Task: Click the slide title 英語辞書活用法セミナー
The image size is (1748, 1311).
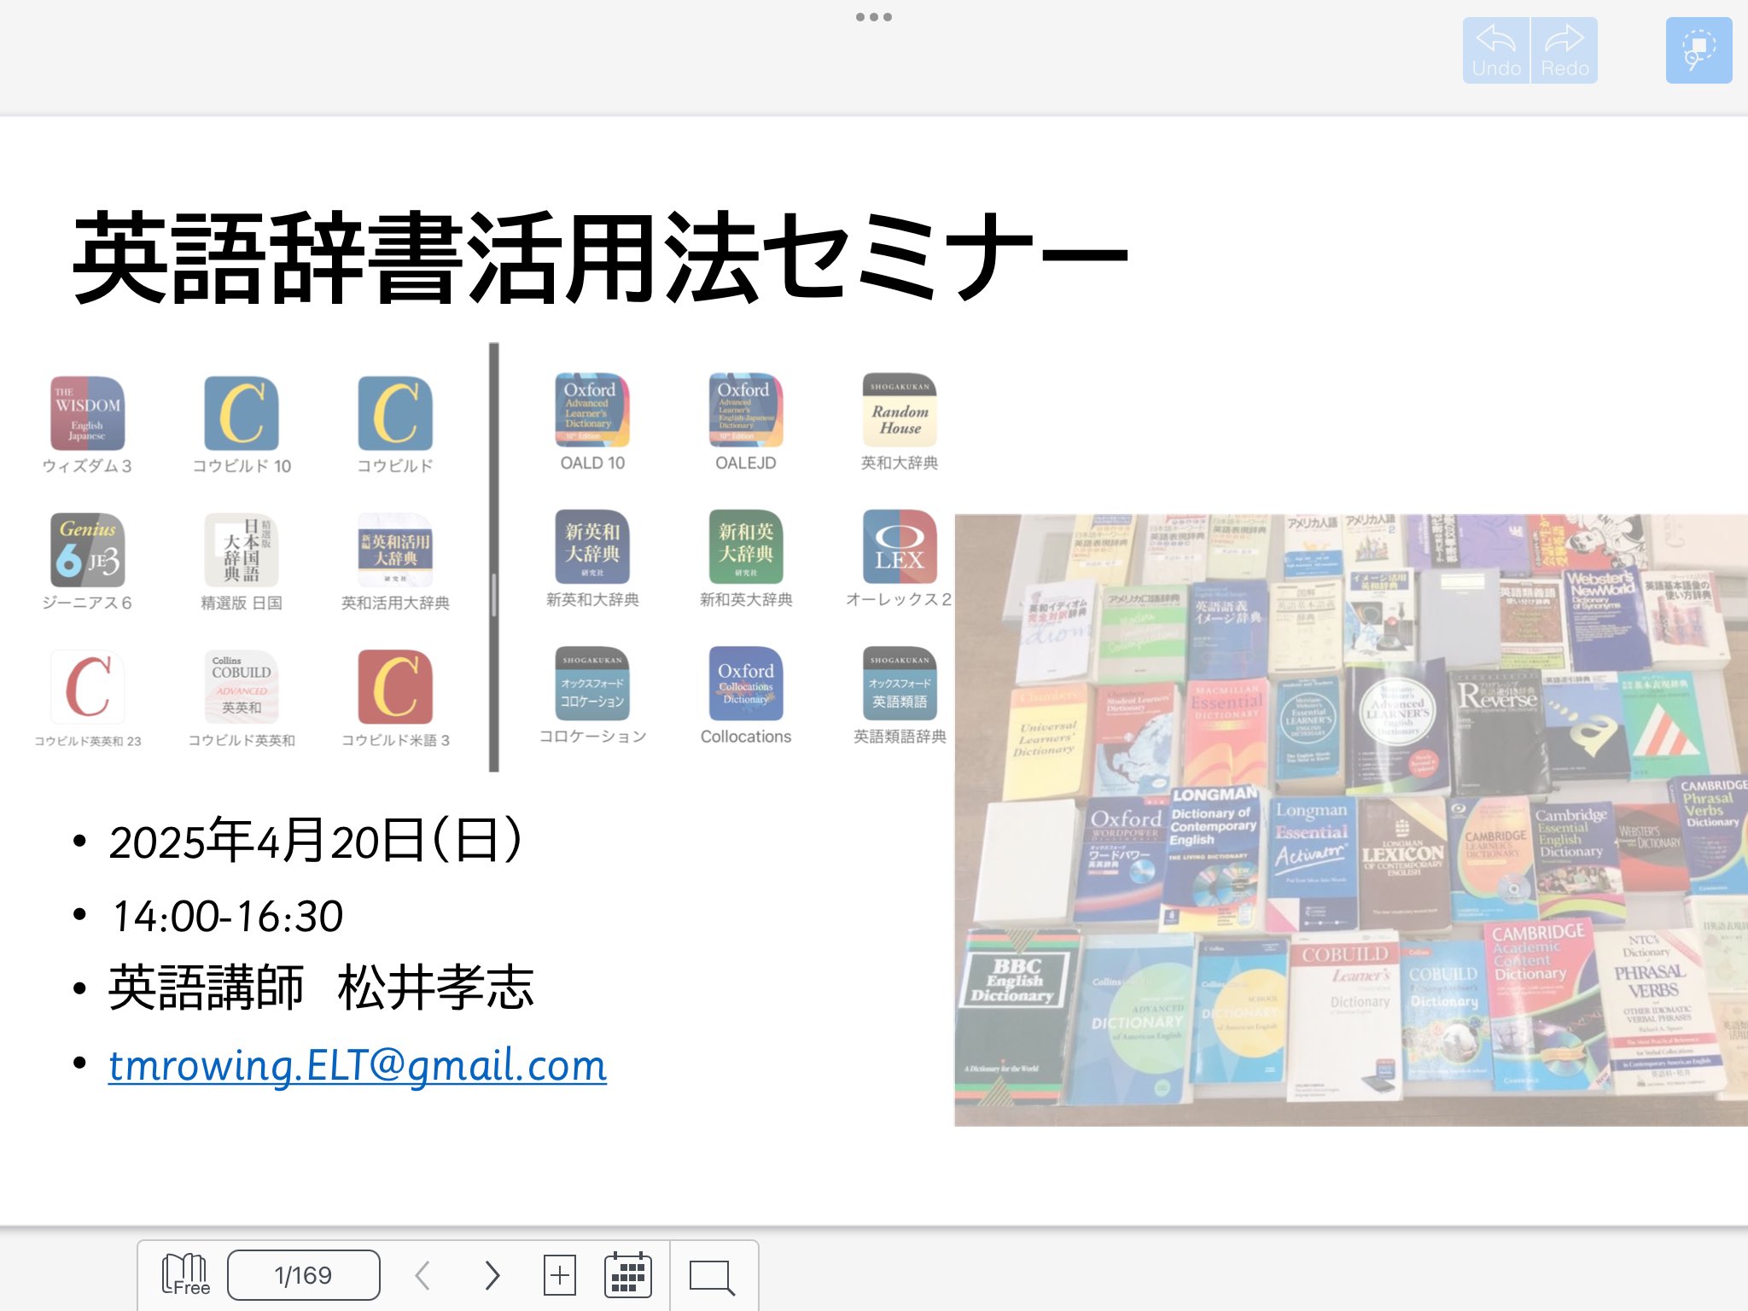Action: pos(601,258)
